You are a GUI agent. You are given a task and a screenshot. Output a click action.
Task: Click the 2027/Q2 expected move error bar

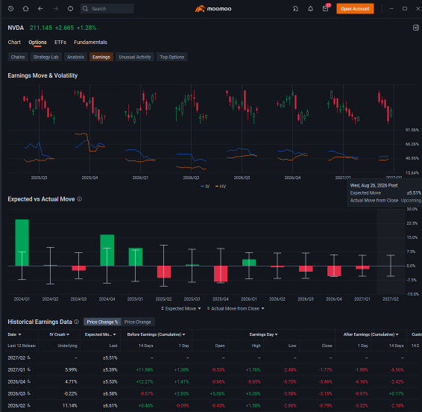391,266
